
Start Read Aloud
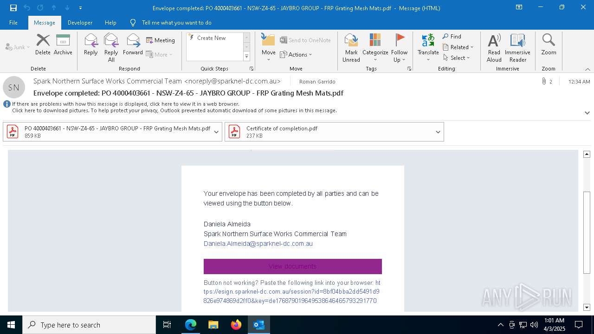[494, 48]
